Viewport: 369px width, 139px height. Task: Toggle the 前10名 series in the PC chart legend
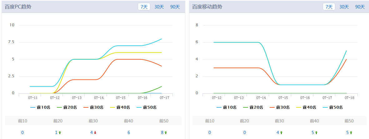40,107
